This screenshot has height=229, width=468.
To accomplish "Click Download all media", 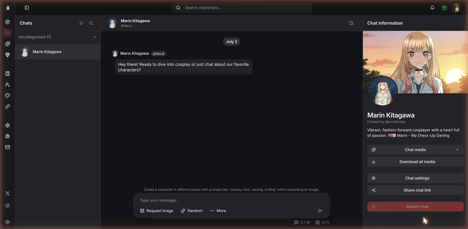I will click(x=415, y=162).
